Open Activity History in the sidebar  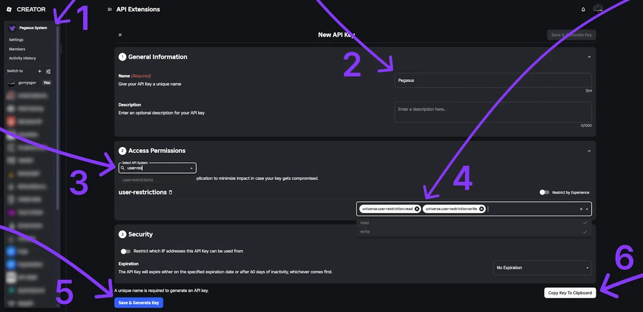click(22, 58)
